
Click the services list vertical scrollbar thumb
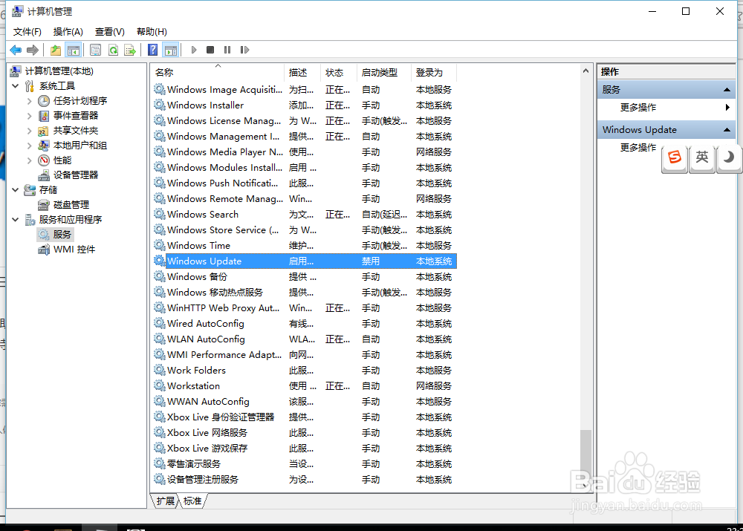(x=585, y=454)
